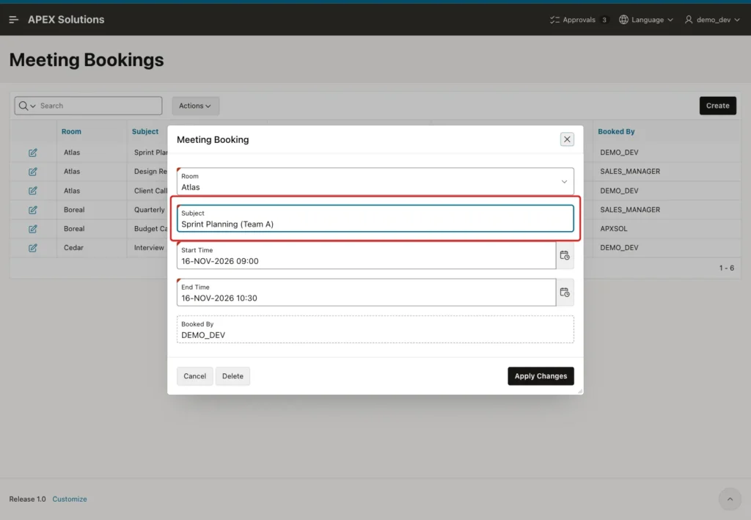Sort by the Booked By column header

616,131
